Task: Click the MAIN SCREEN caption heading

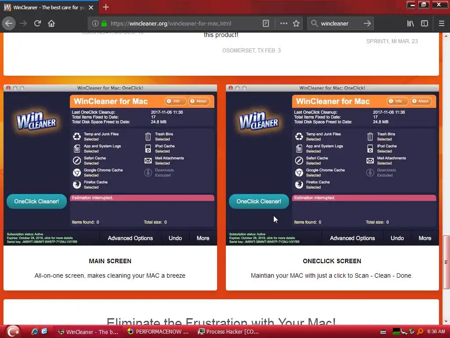Action: [x=110, y=261]
